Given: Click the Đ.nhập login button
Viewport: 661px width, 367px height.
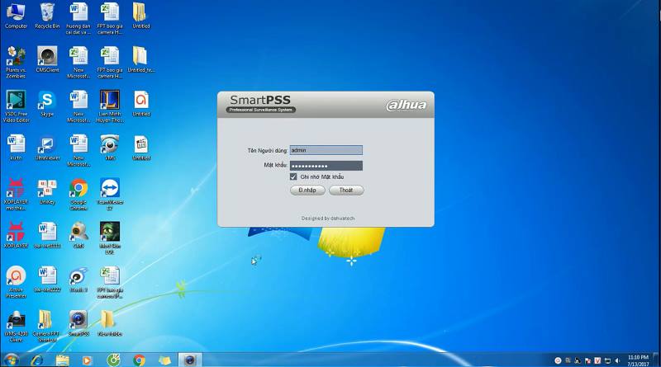Looking at the screenshot, I should (307, 191).
